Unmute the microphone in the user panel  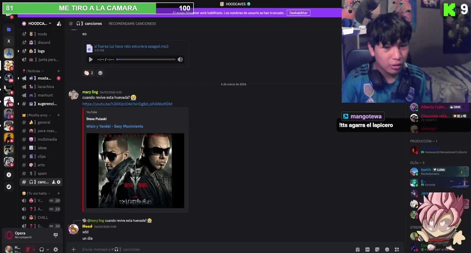click(28, 249)
